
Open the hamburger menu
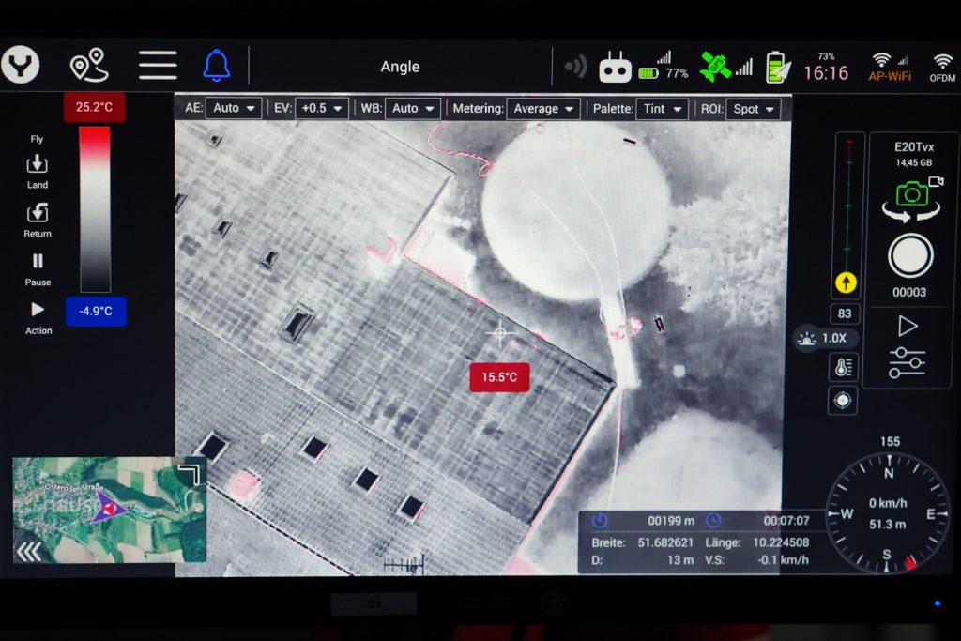pyautogui.click(x=158, y=66)
